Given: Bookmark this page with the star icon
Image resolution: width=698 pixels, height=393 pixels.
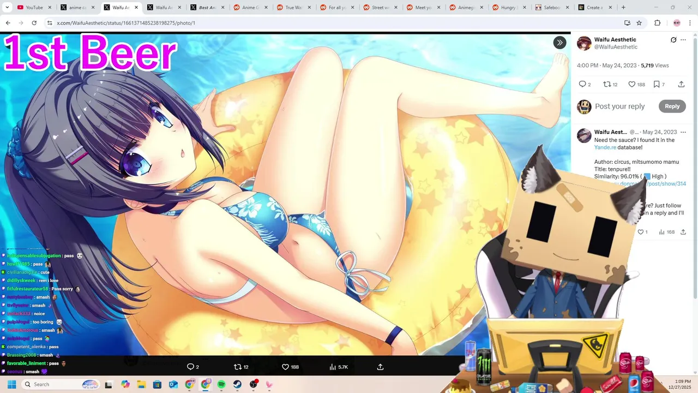Looking at the screenshot, I should click(639, 23).
